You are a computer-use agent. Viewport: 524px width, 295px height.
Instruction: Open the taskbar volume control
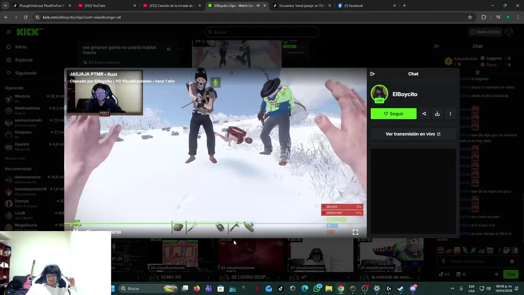[488, 288]
